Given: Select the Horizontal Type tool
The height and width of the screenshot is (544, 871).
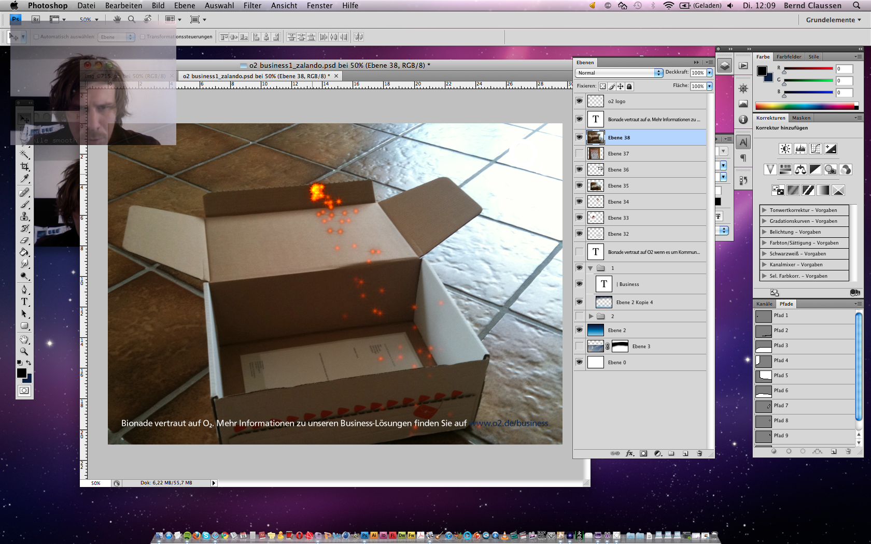Looking at the screenshot, I should tap(24, 302).
